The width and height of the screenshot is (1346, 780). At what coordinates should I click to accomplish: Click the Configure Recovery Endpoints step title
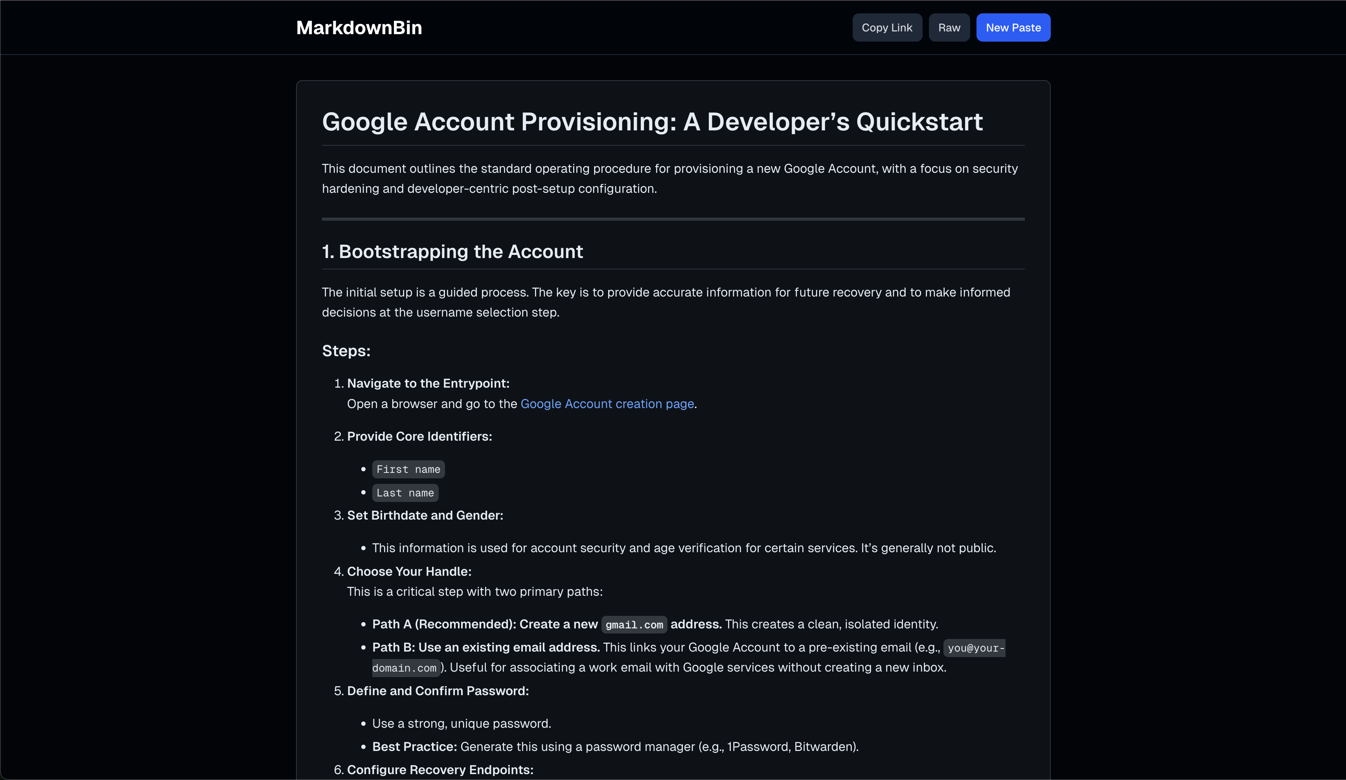click(439, 770)
